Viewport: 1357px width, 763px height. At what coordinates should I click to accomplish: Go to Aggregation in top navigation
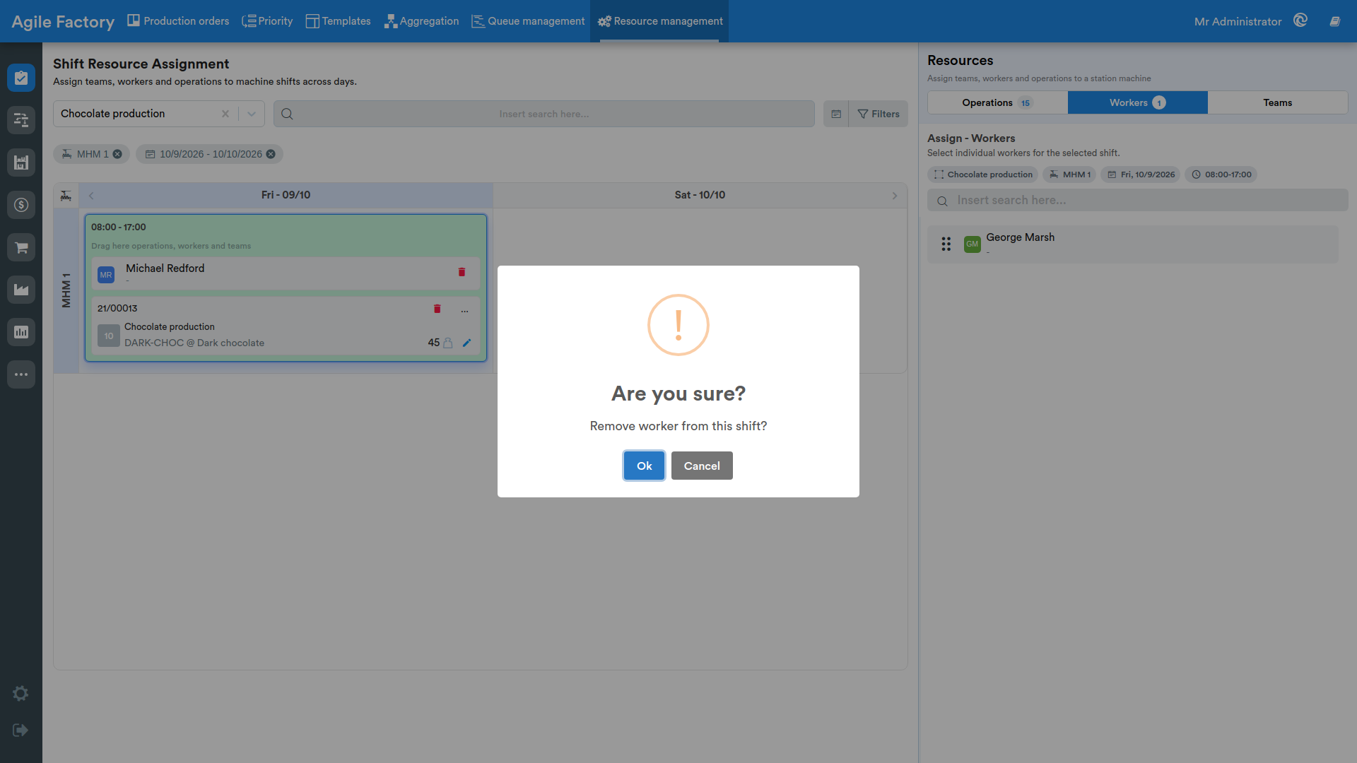(x=421, y=21)
